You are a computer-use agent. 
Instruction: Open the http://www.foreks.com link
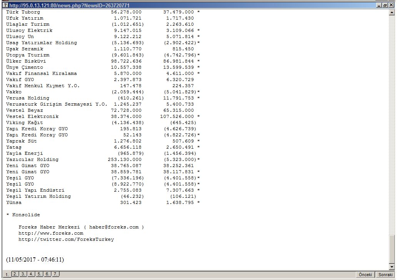pos(51,233)
